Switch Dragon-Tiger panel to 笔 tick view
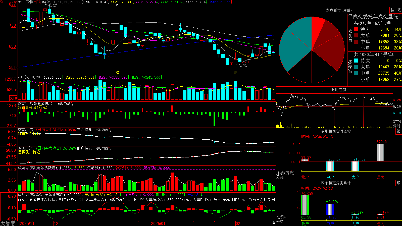The width and height of the screenshot is (402, 226). coord(399,10)
